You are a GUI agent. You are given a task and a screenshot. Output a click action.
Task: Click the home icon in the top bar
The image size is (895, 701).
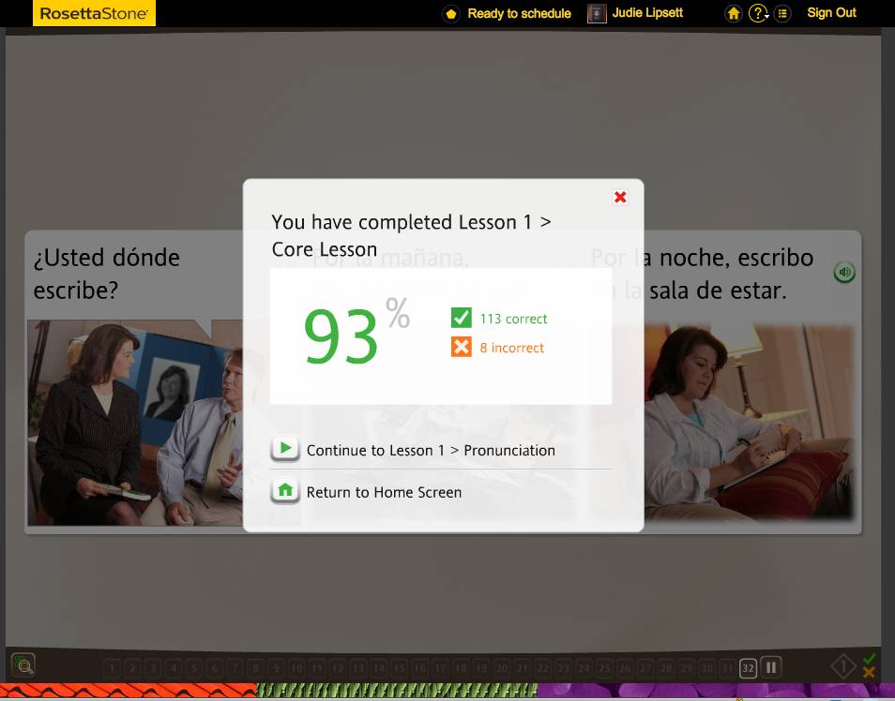[733, 13]
